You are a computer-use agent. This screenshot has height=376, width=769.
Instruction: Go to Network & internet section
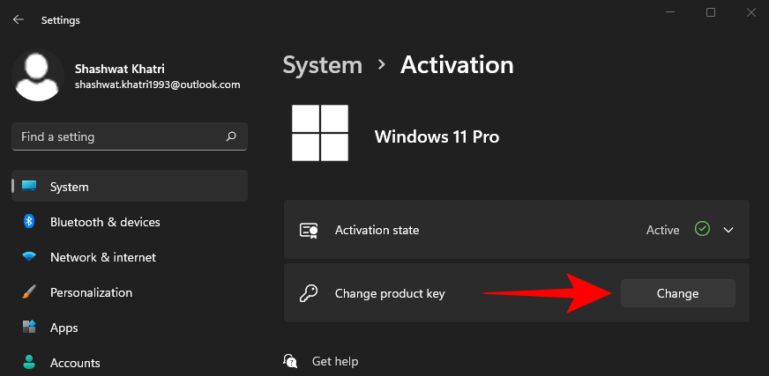click(102, 257)
